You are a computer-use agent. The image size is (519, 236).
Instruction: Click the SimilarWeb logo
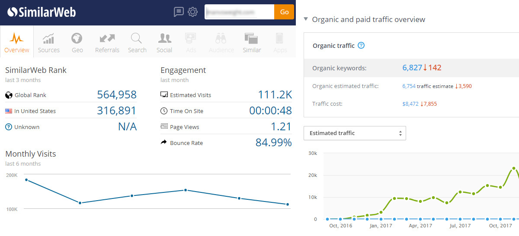[42, 12]
